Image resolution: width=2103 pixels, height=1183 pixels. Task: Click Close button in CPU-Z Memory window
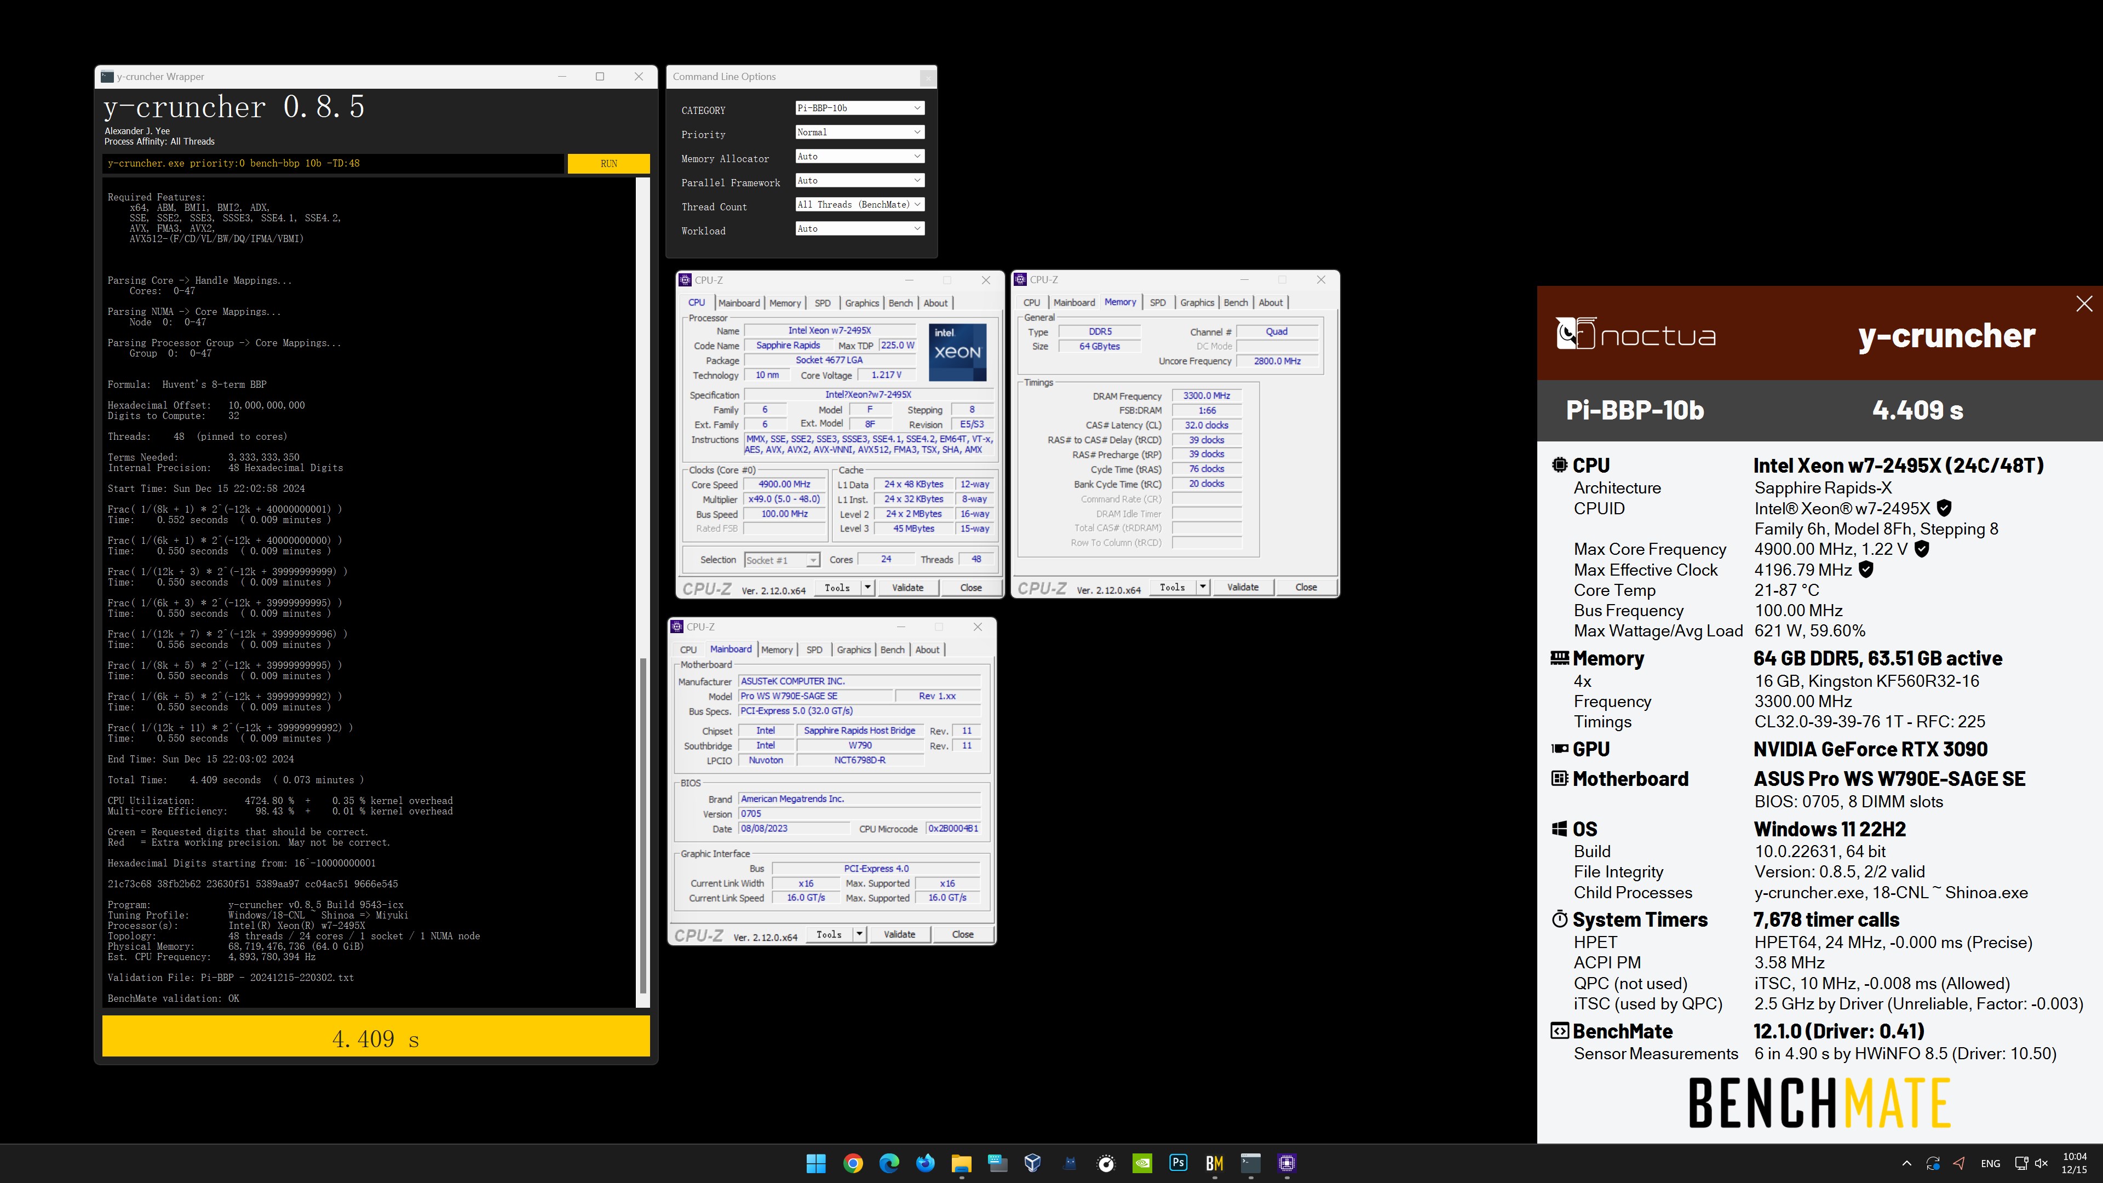(x=1306, y=587)
